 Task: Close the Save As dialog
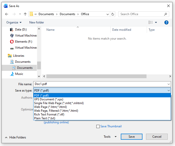[168, 6]
